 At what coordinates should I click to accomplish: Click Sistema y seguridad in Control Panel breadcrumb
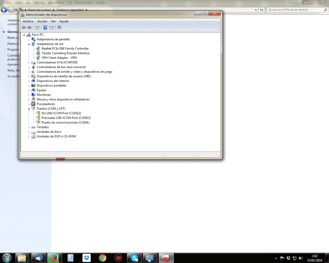pos(70,10)
